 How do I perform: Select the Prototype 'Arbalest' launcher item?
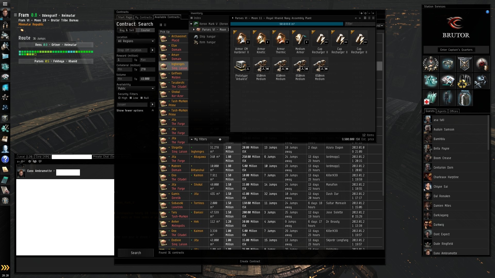coord(241,66)
